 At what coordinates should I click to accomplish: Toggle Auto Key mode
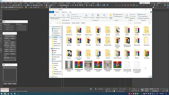coord(147,89)
